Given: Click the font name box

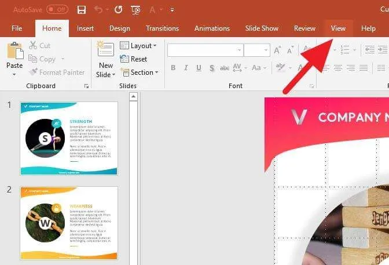Looking at the screenshot, I should click(x=205, y=50).
